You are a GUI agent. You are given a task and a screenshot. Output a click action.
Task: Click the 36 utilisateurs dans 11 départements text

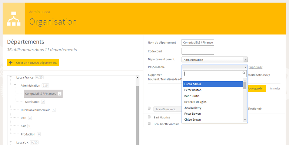(42, 50)
